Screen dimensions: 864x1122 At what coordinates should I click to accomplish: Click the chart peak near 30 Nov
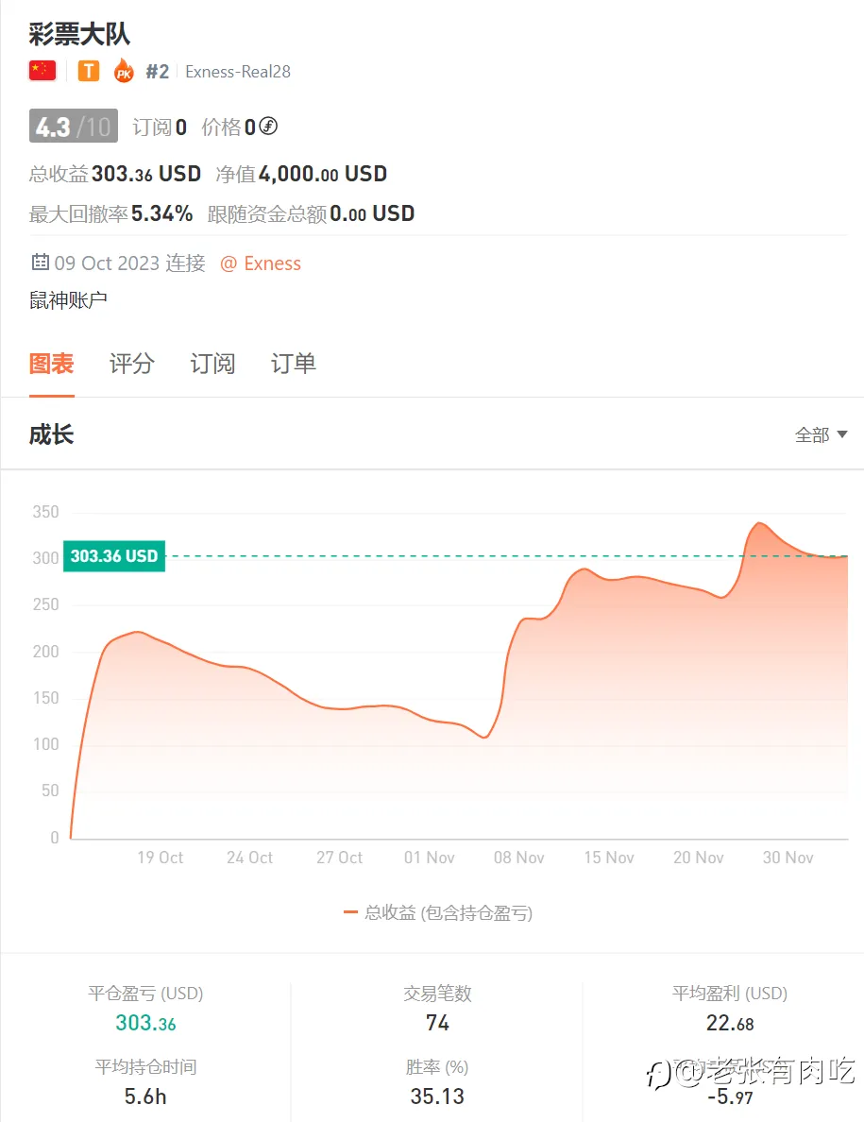pyautogui.click(x=759, y=523)
